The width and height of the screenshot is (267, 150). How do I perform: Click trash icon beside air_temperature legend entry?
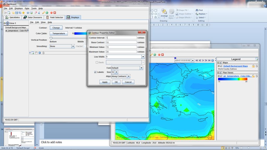[257, 76]
